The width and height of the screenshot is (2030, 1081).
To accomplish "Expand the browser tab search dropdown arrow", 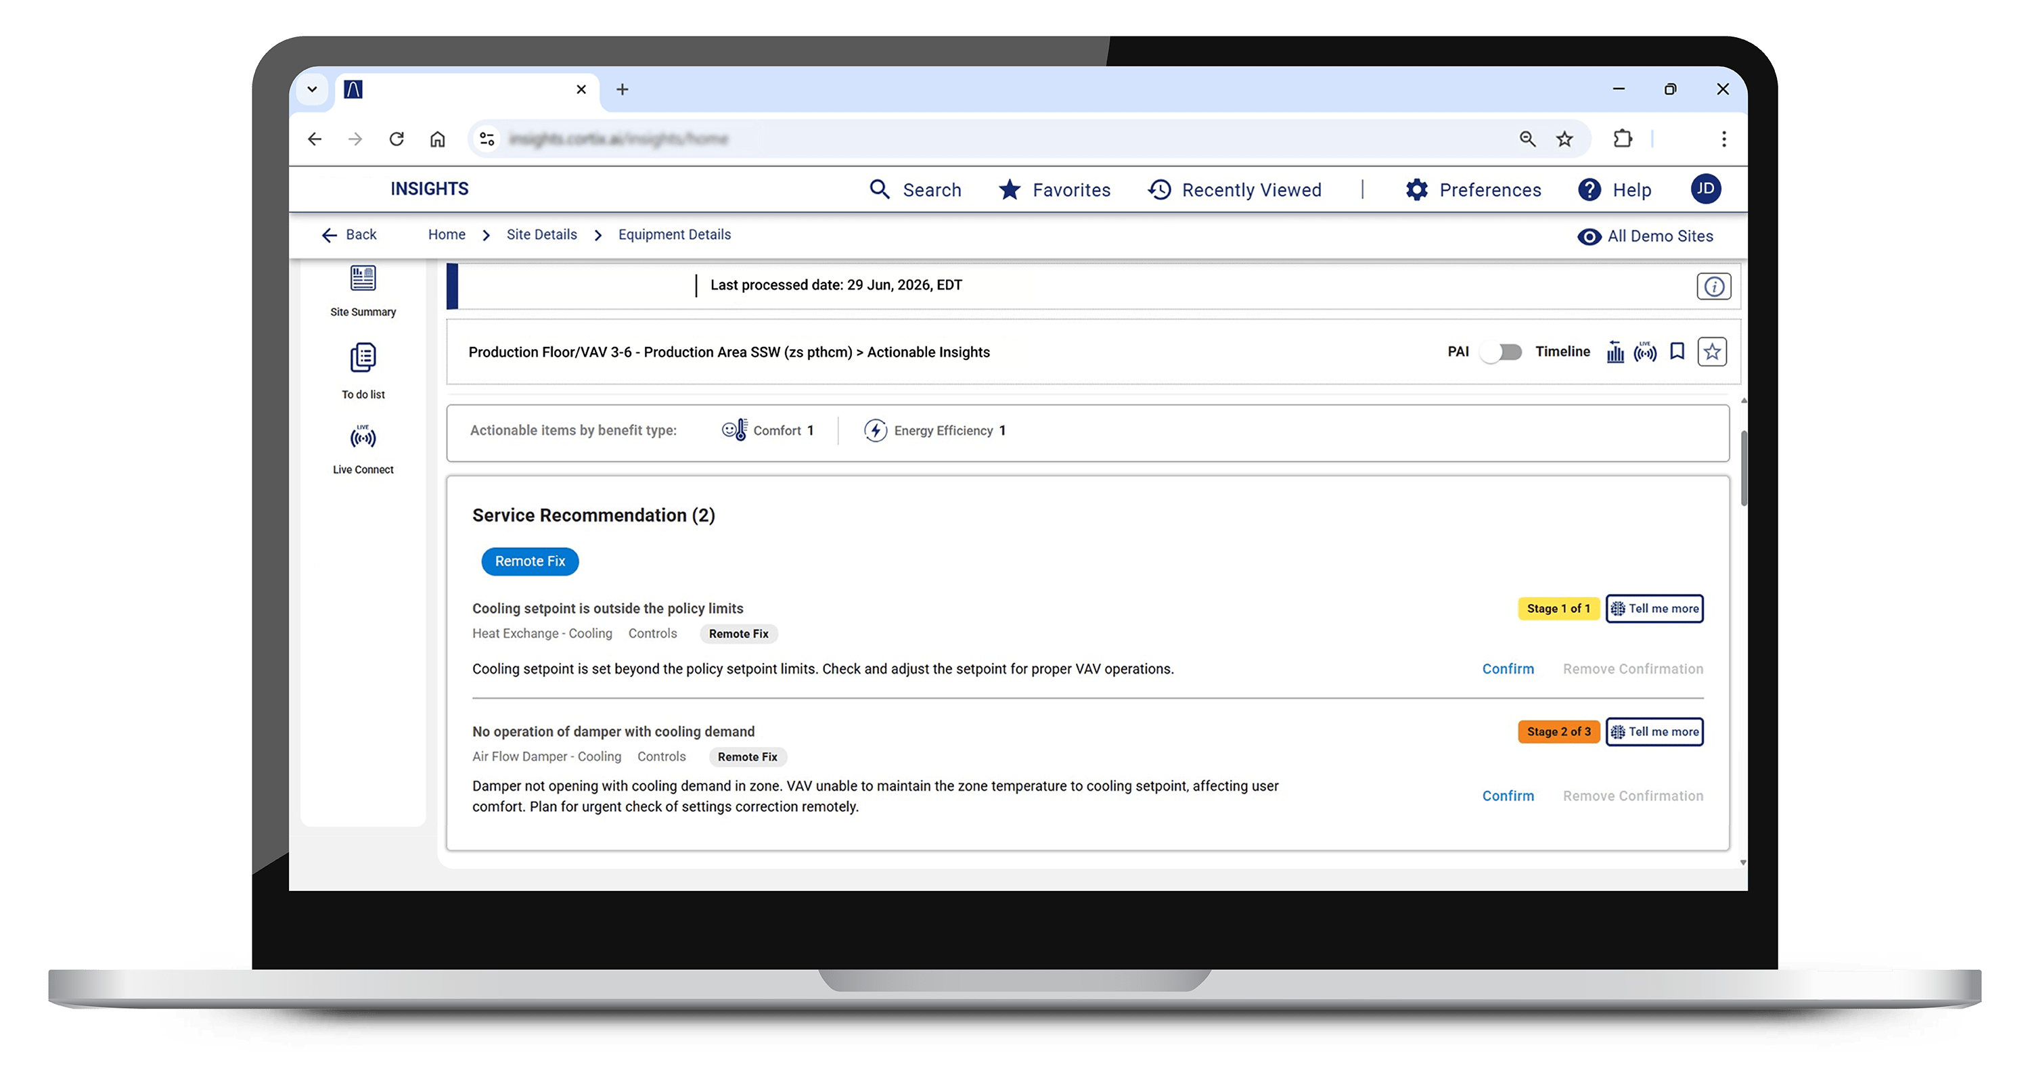I will tap(312, 89).
